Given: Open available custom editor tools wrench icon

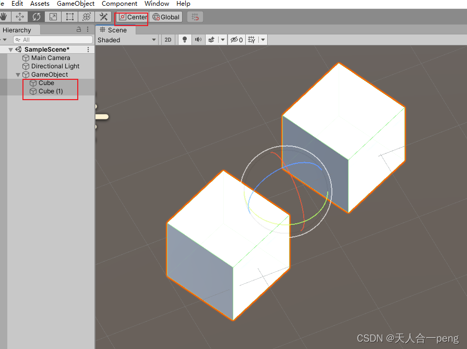Looking at the screenshot, I should [x=103, y=16].
